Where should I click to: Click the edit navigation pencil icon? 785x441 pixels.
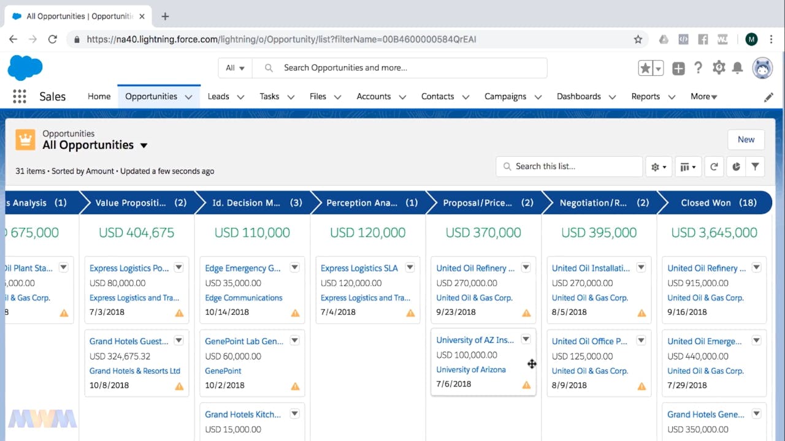[x=768, y=97]
